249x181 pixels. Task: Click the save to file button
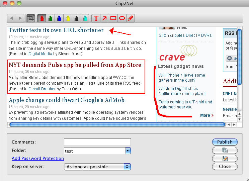coord(225,158)
